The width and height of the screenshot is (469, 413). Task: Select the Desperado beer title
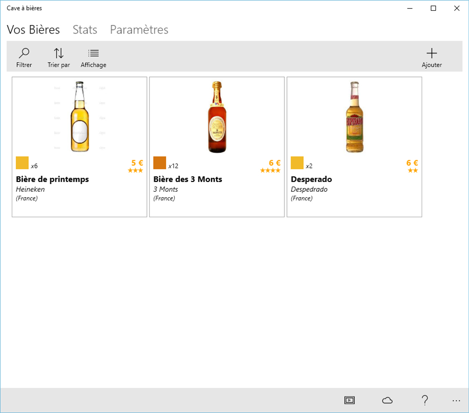[311, 179]
